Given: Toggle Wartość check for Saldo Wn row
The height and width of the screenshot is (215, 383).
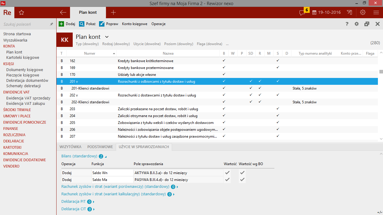Looking at the screenshot, I should click(x=227, y=173).
